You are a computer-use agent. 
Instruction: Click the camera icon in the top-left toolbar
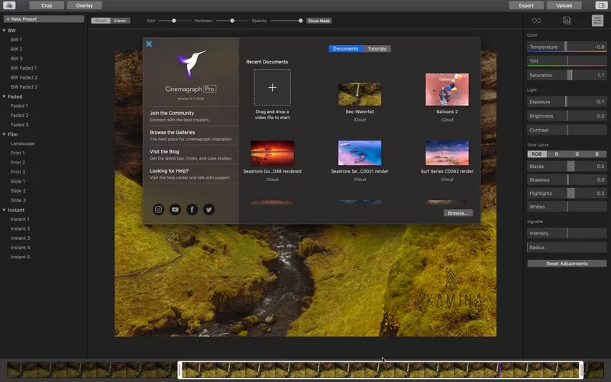click(x=9, y=5)
